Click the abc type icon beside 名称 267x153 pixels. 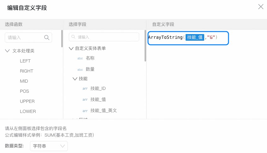(x=80, y=58)
